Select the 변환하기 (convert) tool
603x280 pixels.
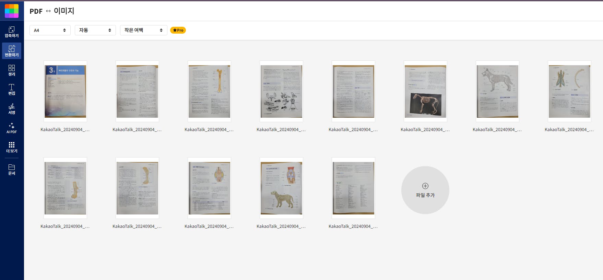pos(12,51)
